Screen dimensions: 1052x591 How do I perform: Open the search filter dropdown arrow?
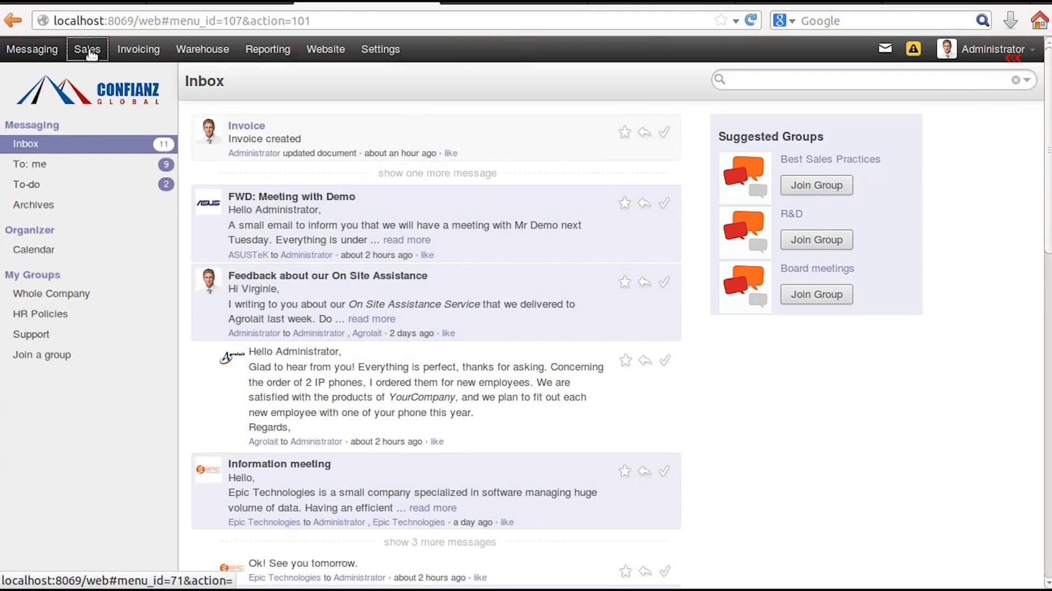pos(1027,80)
